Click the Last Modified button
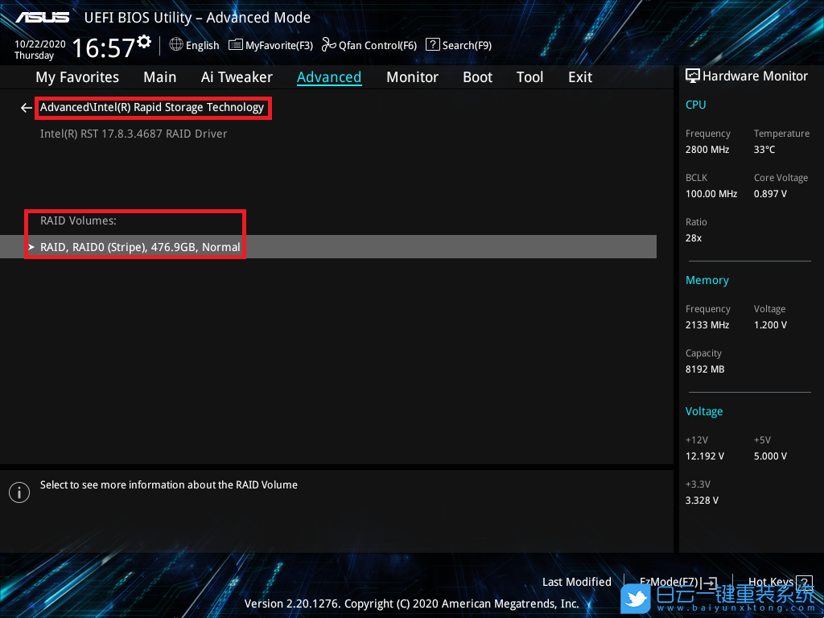Viewport: 824px width, 618px height. [576, 582]
